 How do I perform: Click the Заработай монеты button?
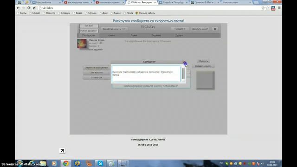click(x=114, y=29)
